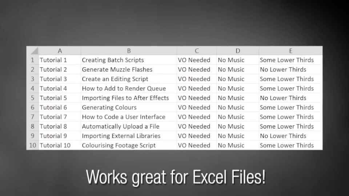Select 'Creating Batch Scripts' cell
This screenshot has height=196, width=349.
point(129,60)
